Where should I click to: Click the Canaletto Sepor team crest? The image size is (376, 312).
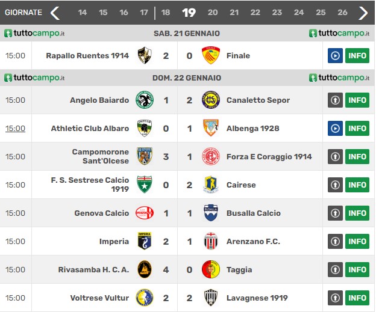click(x=211, y=100)
